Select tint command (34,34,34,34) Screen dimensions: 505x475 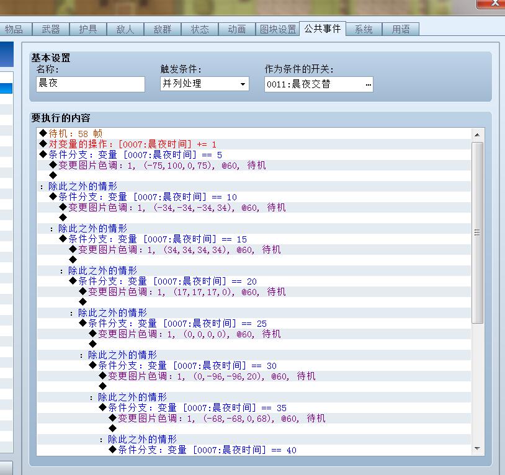tap(254, 250)
